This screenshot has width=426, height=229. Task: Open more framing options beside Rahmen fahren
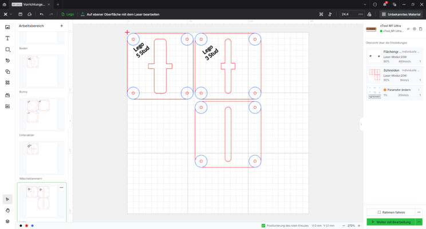pyautogui.click(x=419, y=212)
